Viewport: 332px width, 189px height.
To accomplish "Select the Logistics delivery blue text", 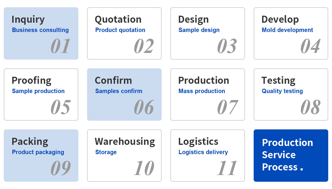I will point(203,152).
